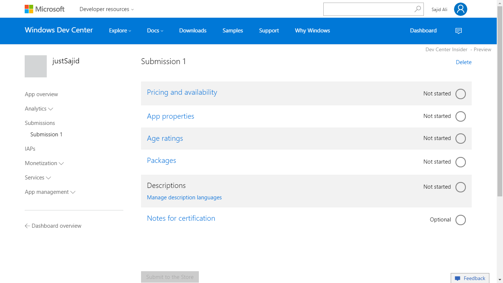Open Why Windows in the nav bar
The image size is (503, 283).
312,31
